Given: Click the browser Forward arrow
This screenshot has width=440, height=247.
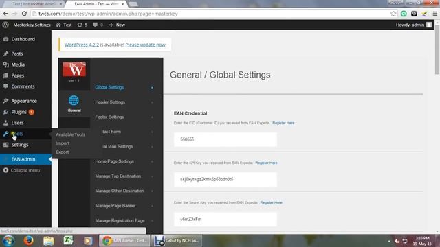Looking at the screenshot, I should [15, 14].
